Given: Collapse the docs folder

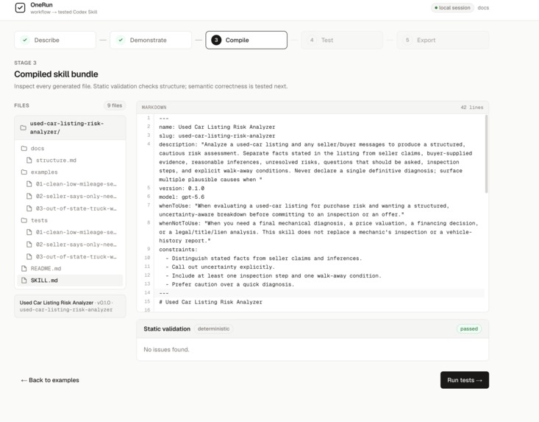Looking at the screenshot, I should [x=70, y=148].
